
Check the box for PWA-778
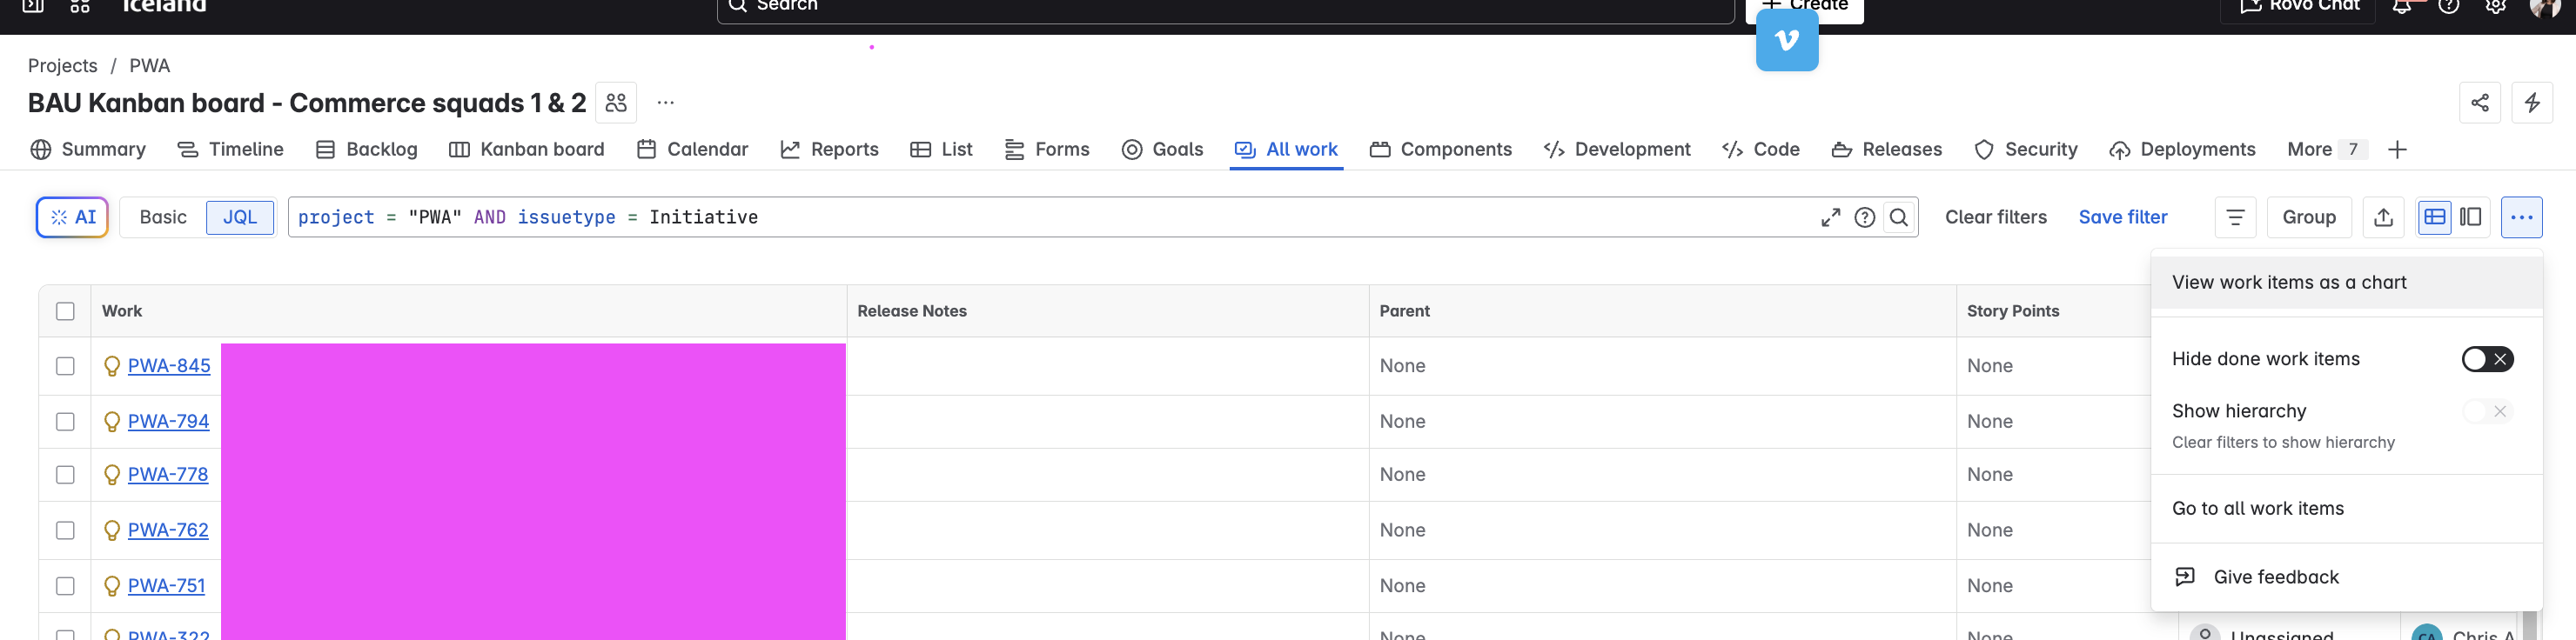[66, 476]
